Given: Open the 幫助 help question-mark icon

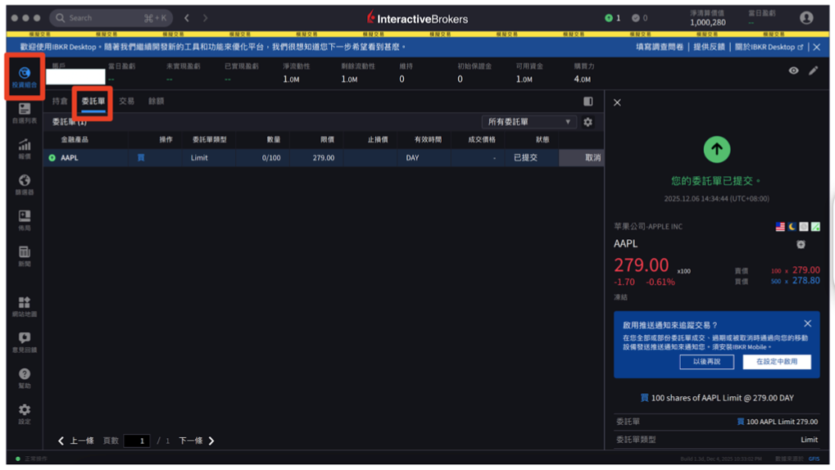Looking at the screenshot, I should click(25, 378).
